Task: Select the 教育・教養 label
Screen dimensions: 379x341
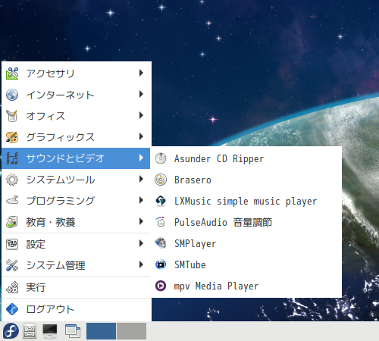Action: click(x=51, y=222)
